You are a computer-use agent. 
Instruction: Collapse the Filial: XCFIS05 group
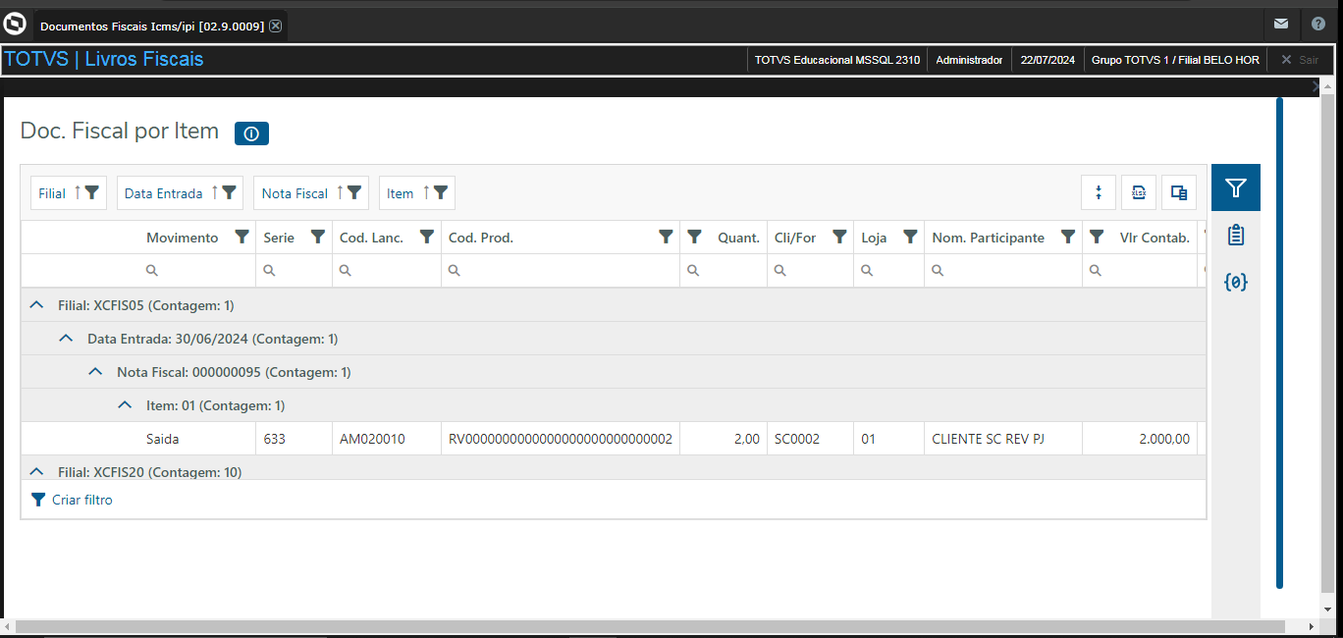37,305
